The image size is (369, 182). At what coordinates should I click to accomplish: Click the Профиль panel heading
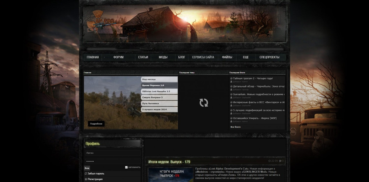click(x=93, y=144)
